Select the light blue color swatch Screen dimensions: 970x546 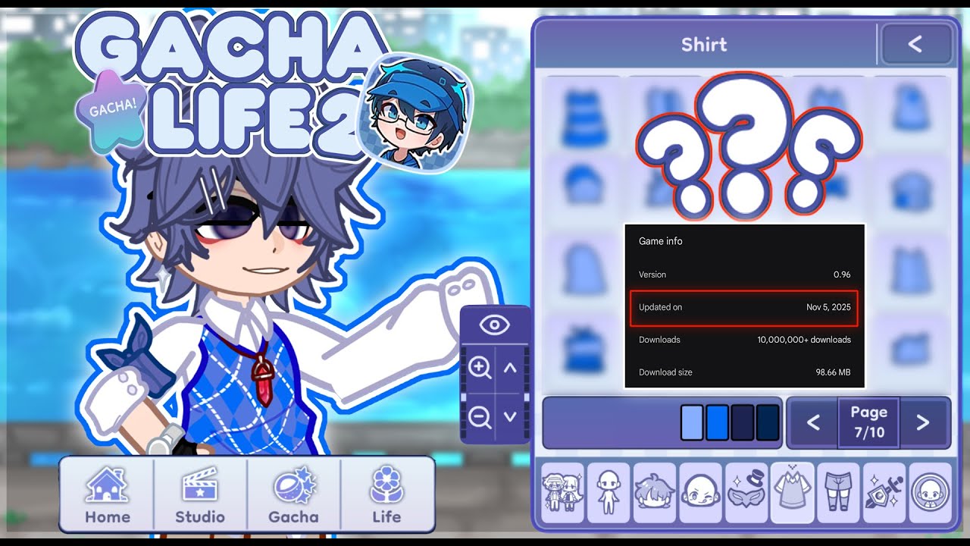pyautogui.click(x=692, y=422)
